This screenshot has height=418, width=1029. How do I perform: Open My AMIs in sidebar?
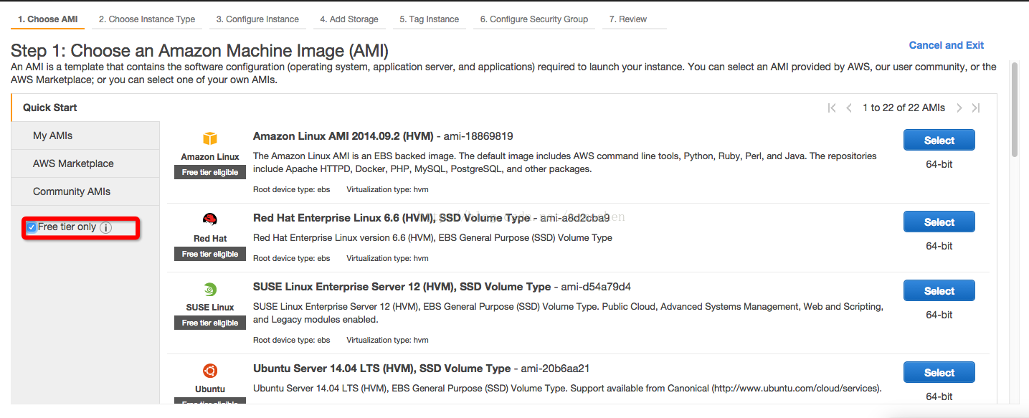click(85, 136)
